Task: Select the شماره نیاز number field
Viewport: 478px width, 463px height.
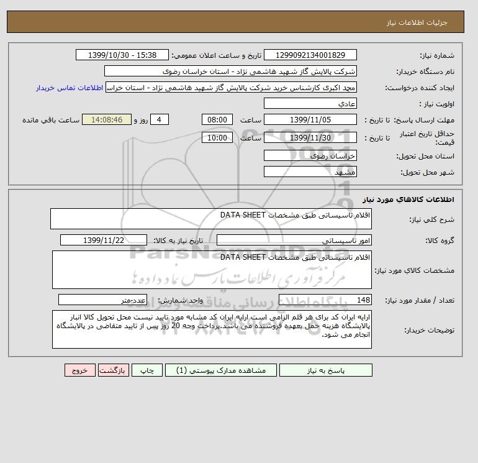Action: point(310,55)
